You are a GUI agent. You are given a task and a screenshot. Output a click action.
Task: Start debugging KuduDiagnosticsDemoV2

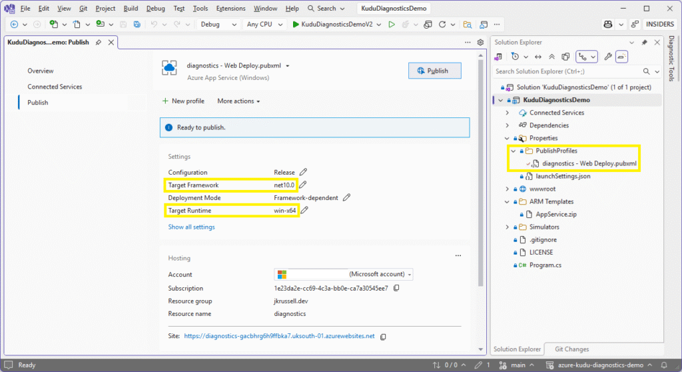pyautogui.click(x=333, y=25)
